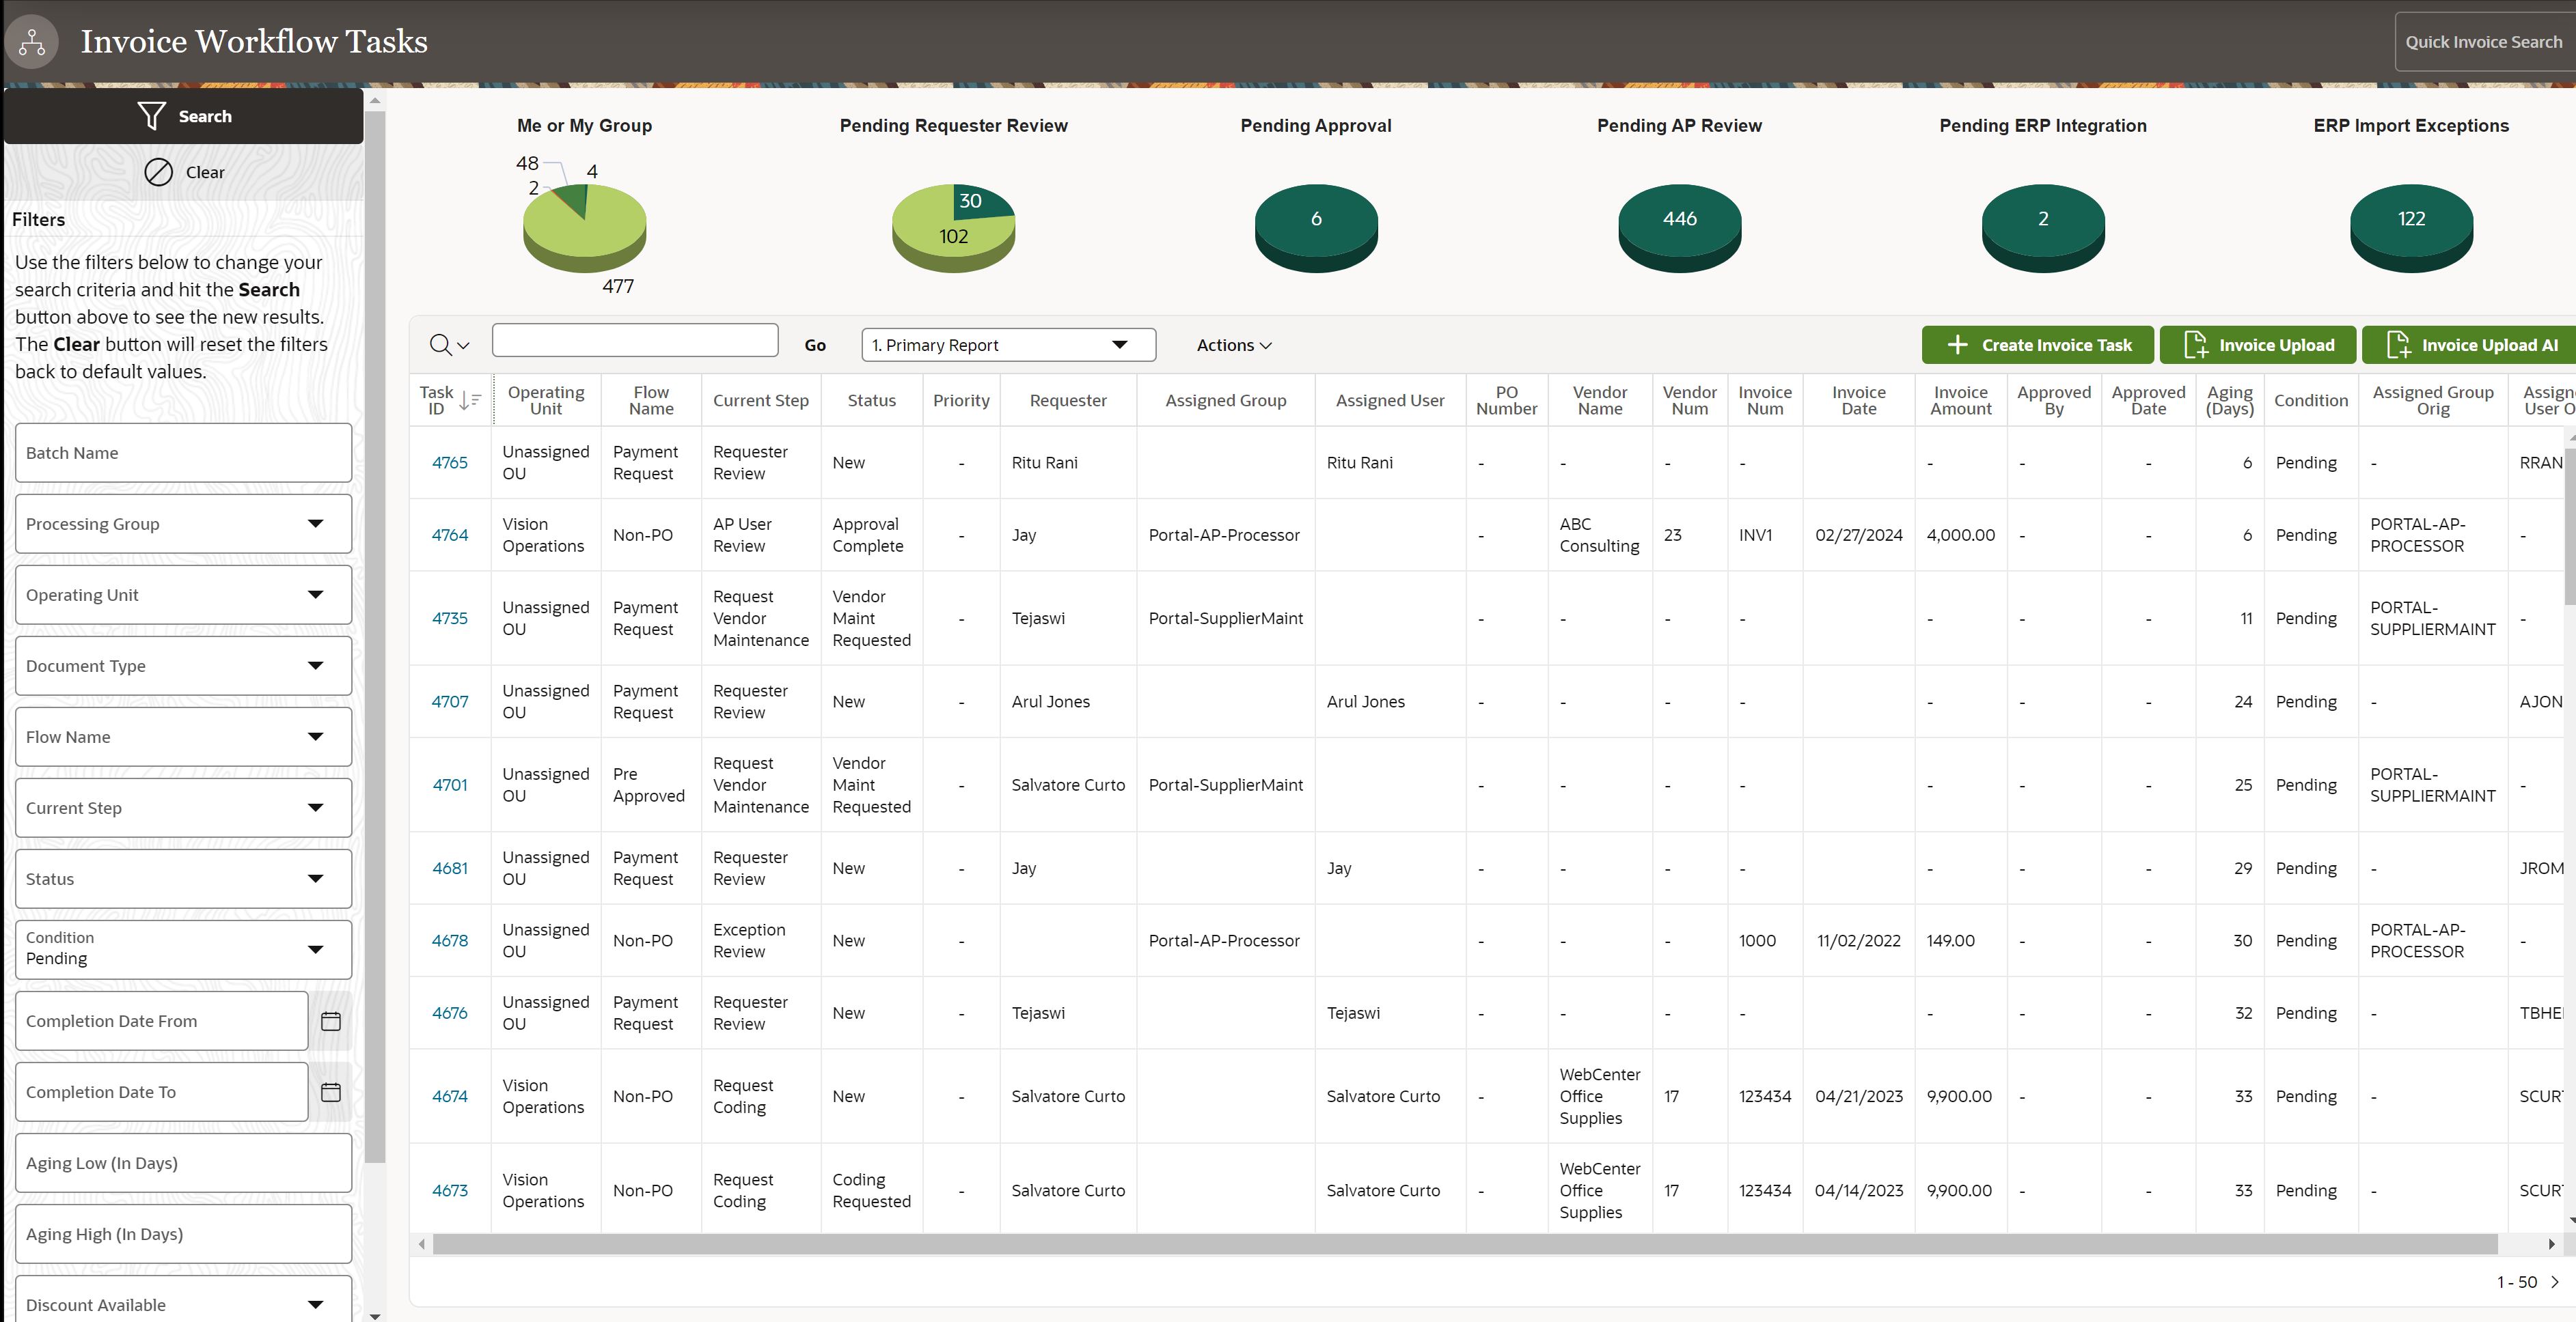This screenshot has height=1322, width=2576.
Task: Click the Operating Unit column header
Action: click(x=546, y=401)
